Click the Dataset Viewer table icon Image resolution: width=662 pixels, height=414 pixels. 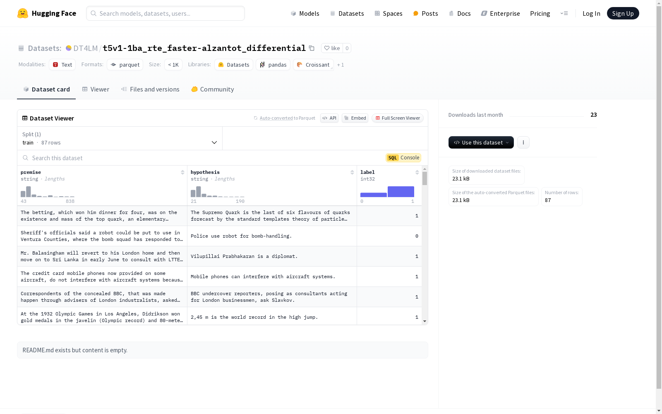(25, 118)
